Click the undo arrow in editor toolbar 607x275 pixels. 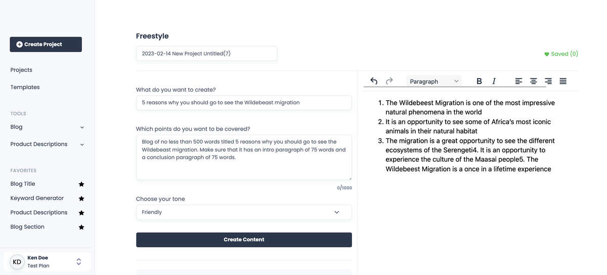click(374, 81)
